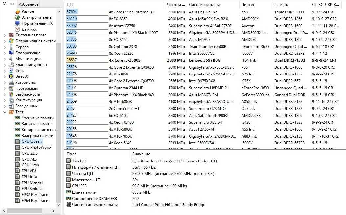
Task: Select the 8x FX-8350 result row
Action: click(203, 19)
